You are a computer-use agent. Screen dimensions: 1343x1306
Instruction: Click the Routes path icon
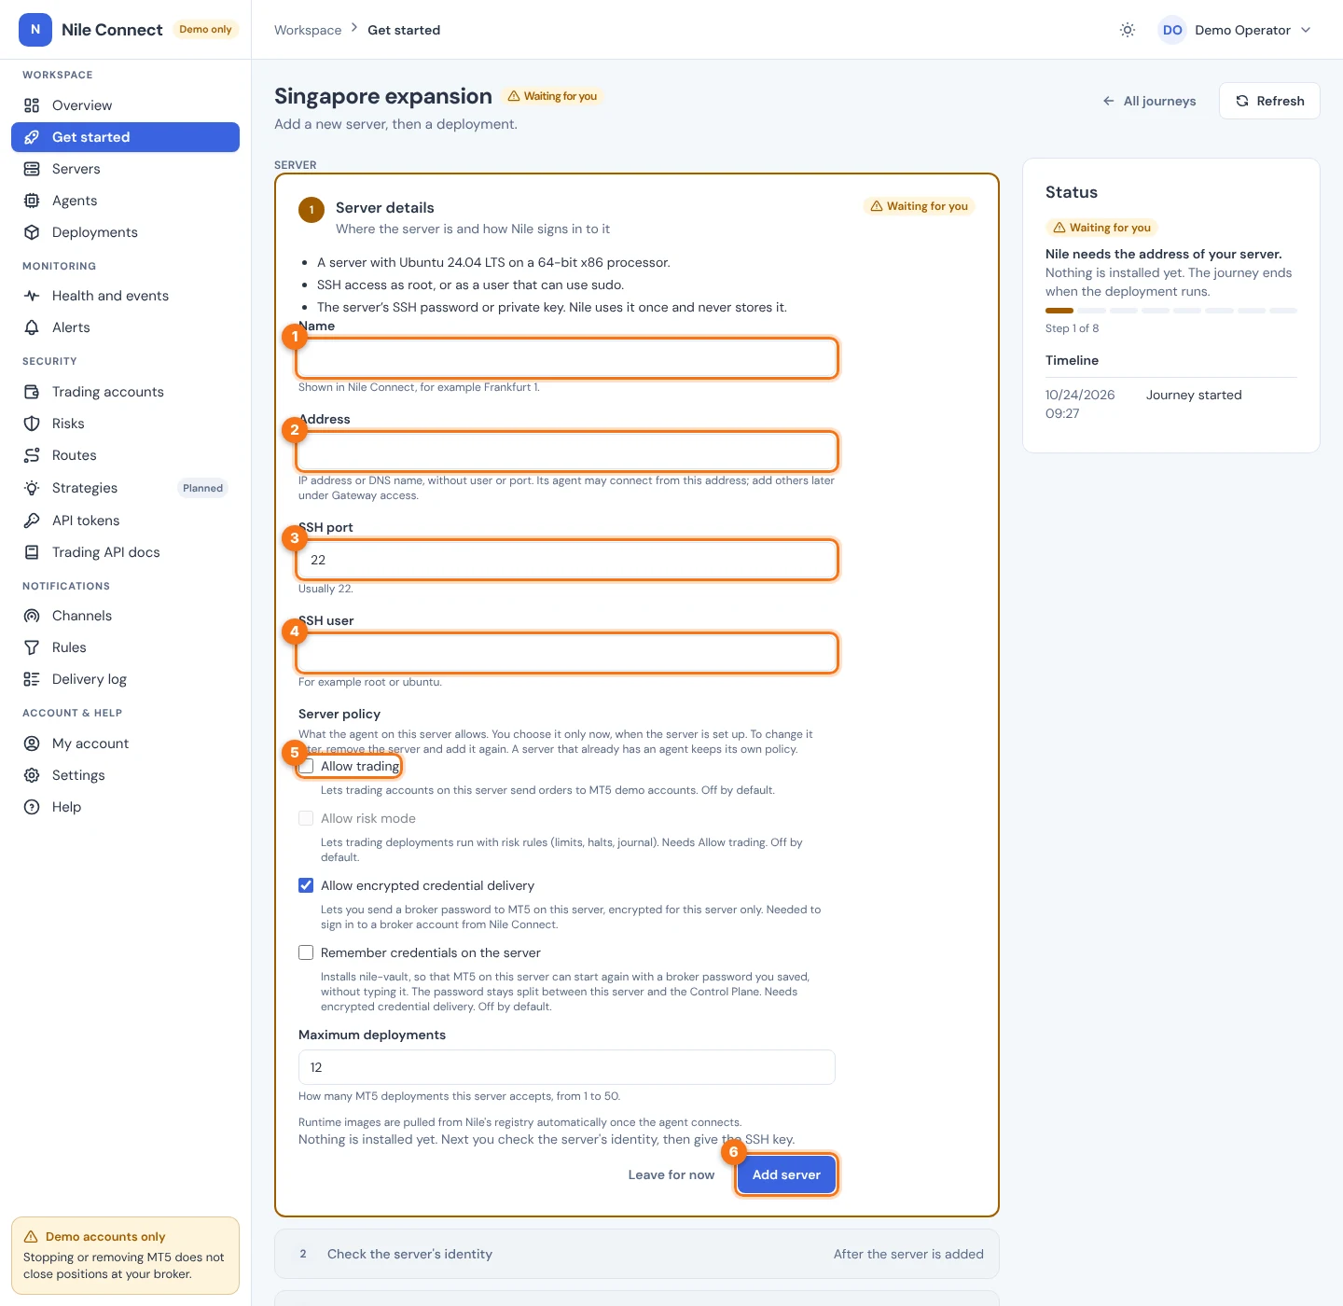coord(32,455)
